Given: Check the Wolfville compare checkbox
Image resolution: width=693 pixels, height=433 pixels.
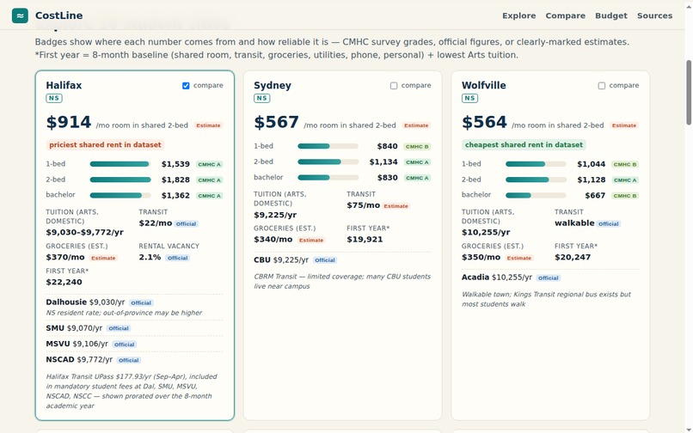Looking at the screenshot, I should (x=602, y=86).
